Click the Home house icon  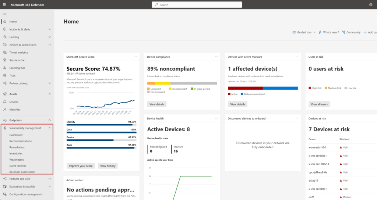click(5, 22)
